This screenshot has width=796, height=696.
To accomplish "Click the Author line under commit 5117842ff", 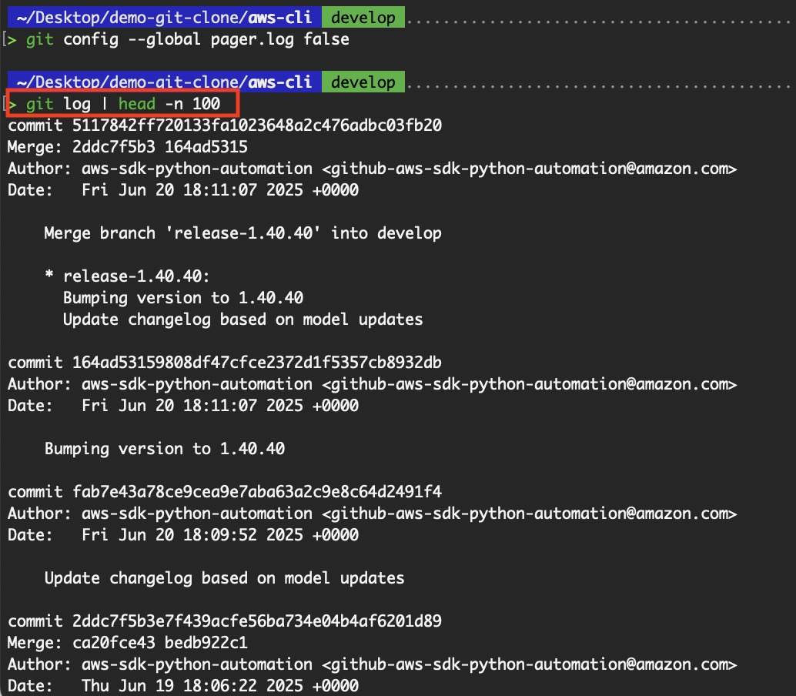I will click(x=372, y=169).
